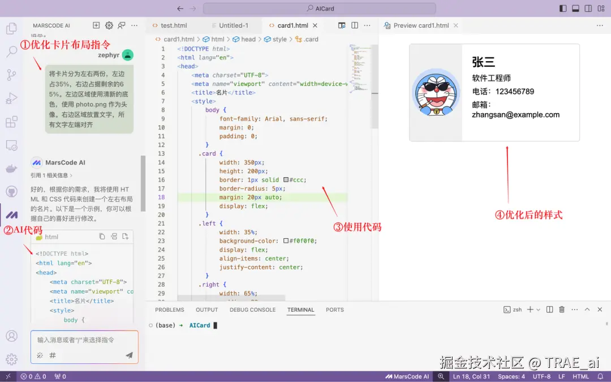The width and height of the screenshot is (611, 382).
Task: Toggle primary side bar visibility
Action: [563, 8]
